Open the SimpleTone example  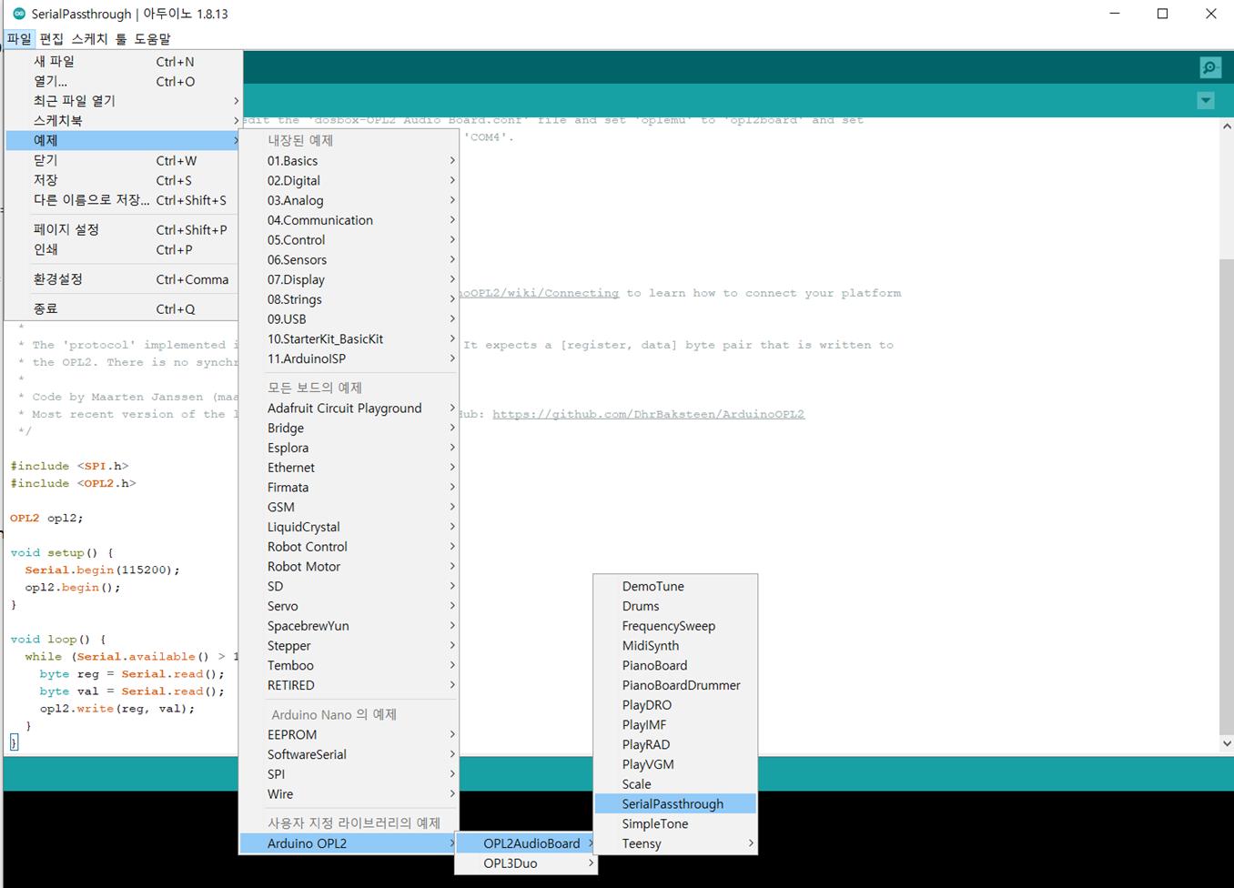click(675, 823)
